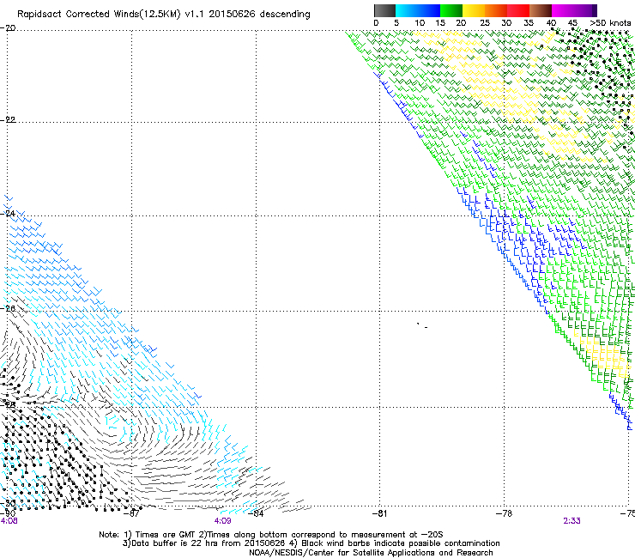Click the green 15-20 knots color segment

click(451, 10)
